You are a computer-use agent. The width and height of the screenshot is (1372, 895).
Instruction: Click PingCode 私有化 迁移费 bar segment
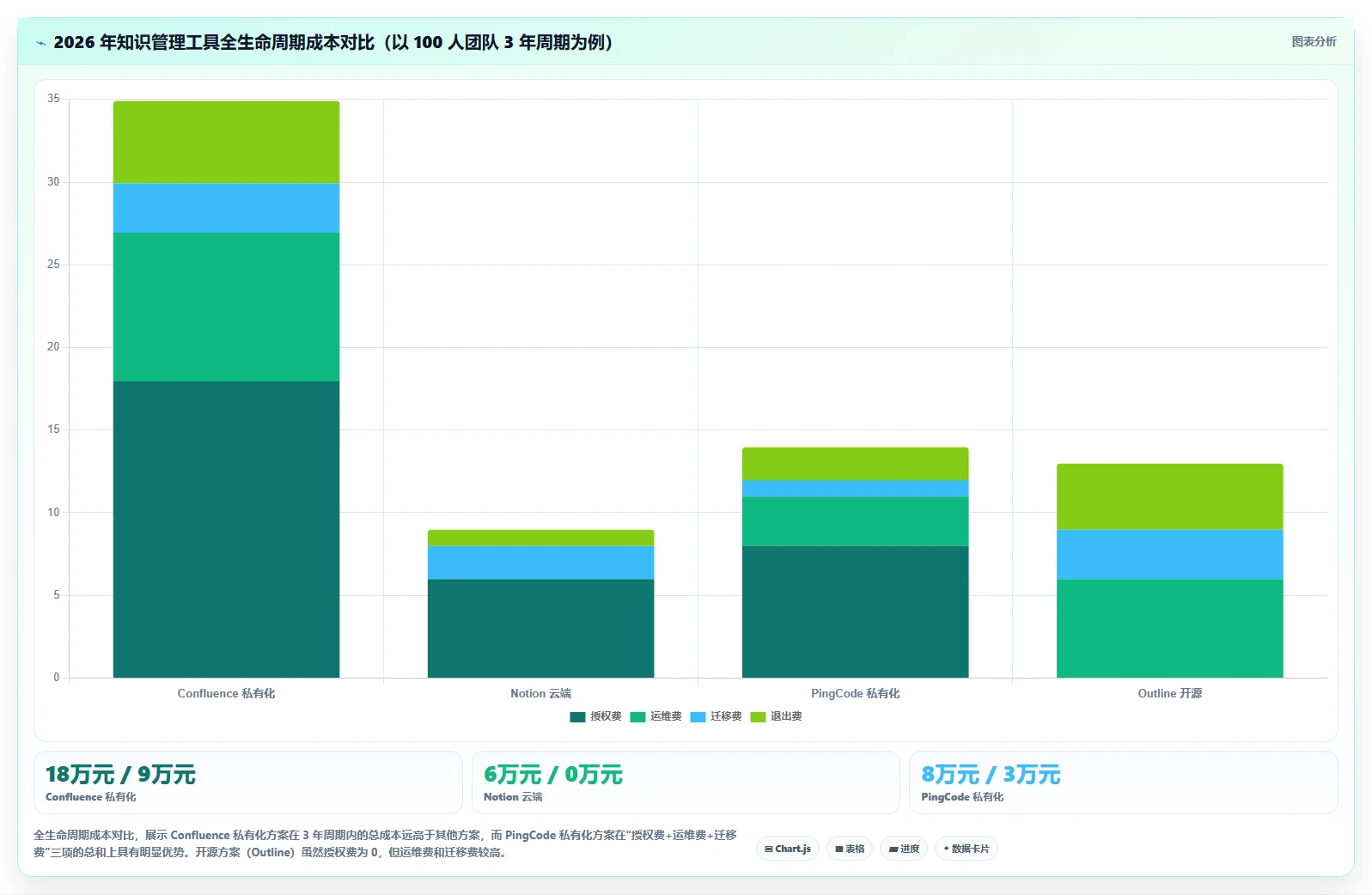[855, 488]
